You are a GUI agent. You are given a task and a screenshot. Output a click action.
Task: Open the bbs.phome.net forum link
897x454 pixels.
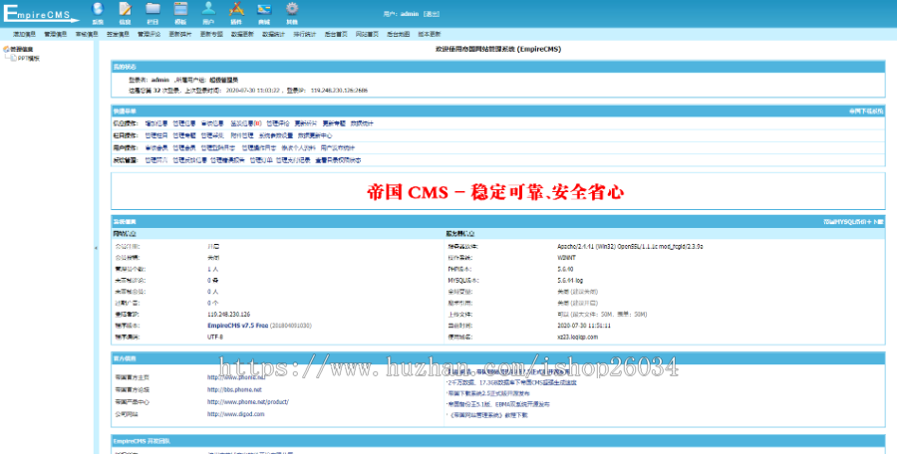[x=234, y=389]
